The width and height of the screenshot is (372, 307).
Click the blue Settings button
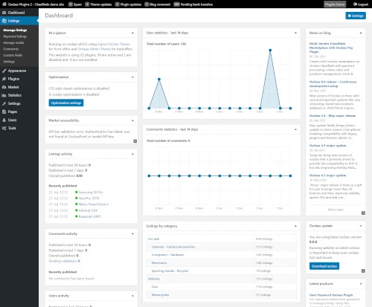point(356,16)
